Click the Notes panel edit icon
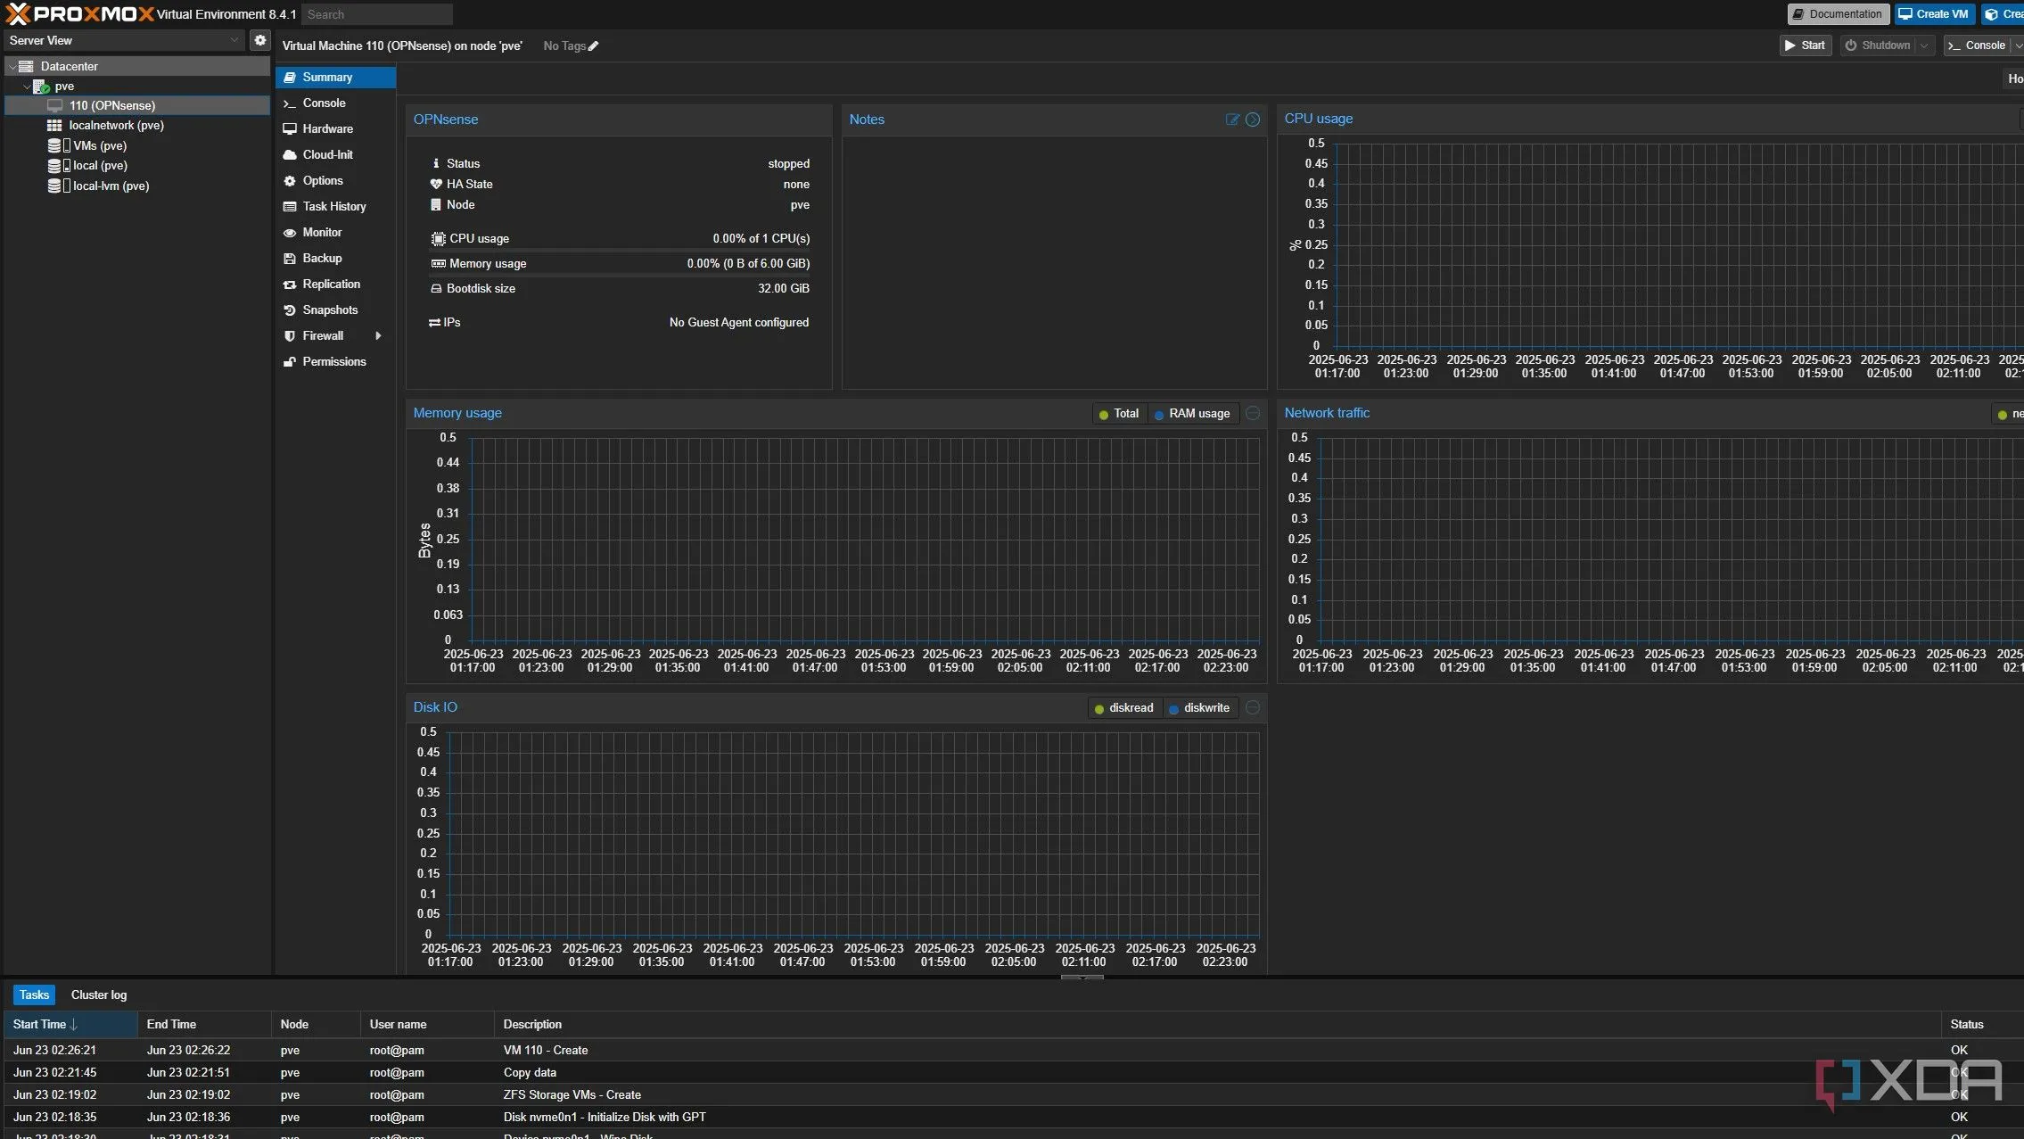 [x=1232, y=120]
